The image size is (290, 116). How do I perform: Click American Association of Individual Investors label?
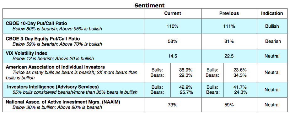(55, 67)
